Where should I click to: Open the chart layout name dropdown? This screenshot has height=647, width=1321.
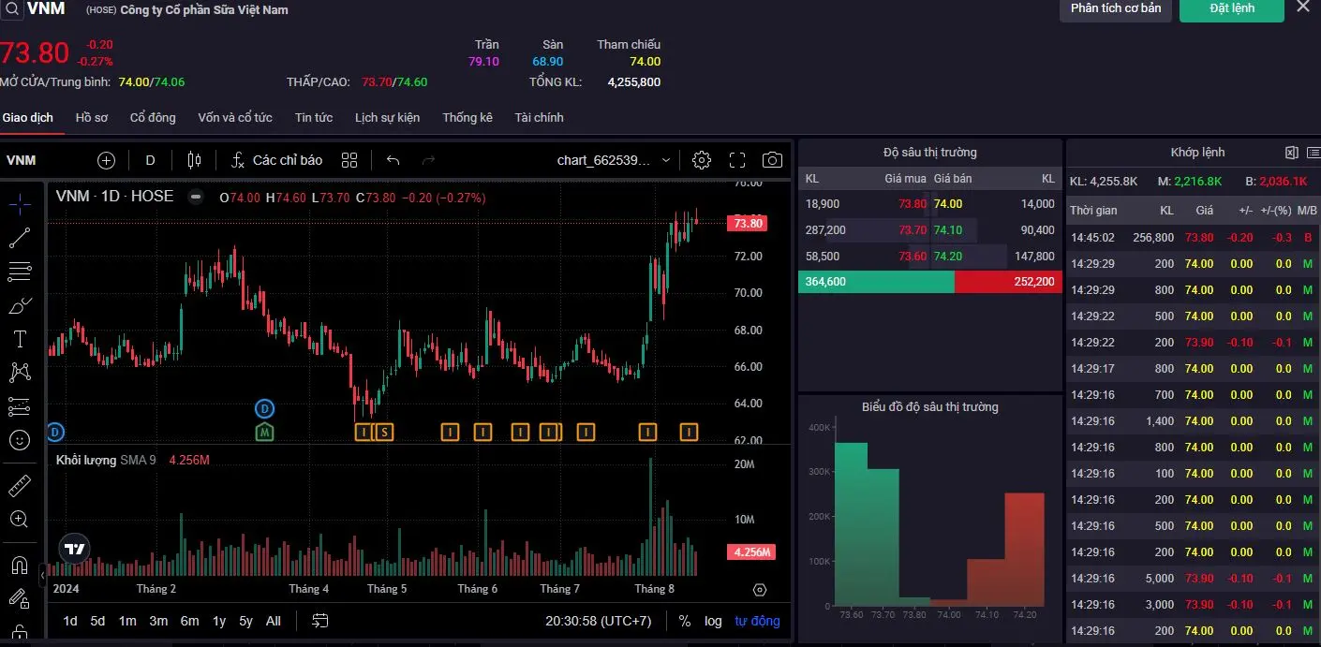pyautogui.click(x=615, y=160)
